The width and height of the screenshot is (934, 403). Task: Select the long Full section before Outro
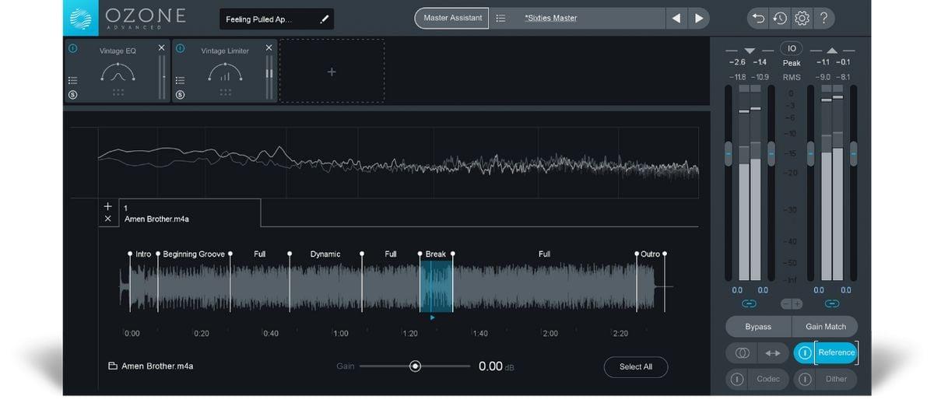pyautogui.click(x=544, y=254)
